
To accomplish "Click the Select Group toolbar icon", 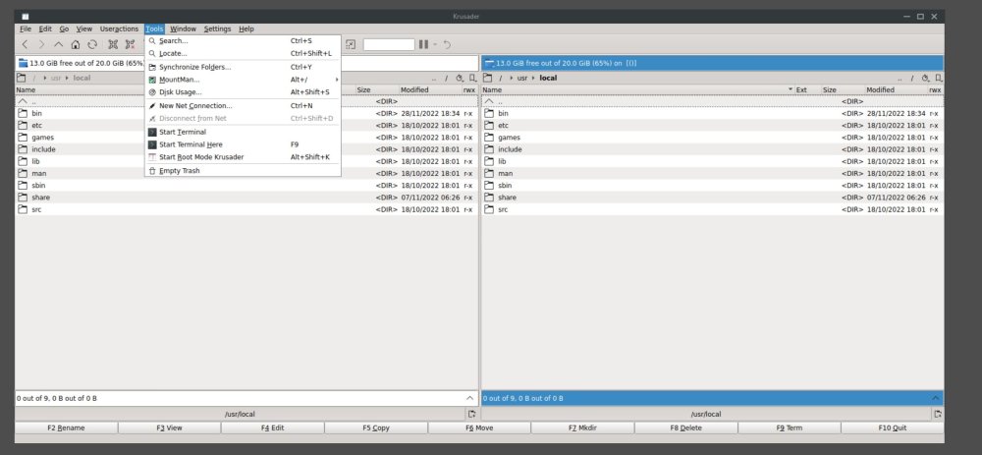I will [x=113, y=44].
